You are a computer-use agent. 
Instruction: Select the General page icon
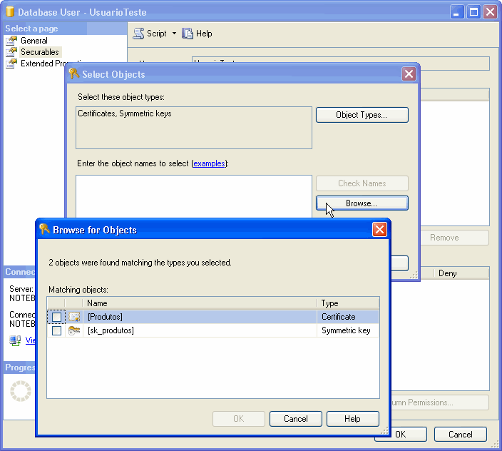click(x=11, y=41)
